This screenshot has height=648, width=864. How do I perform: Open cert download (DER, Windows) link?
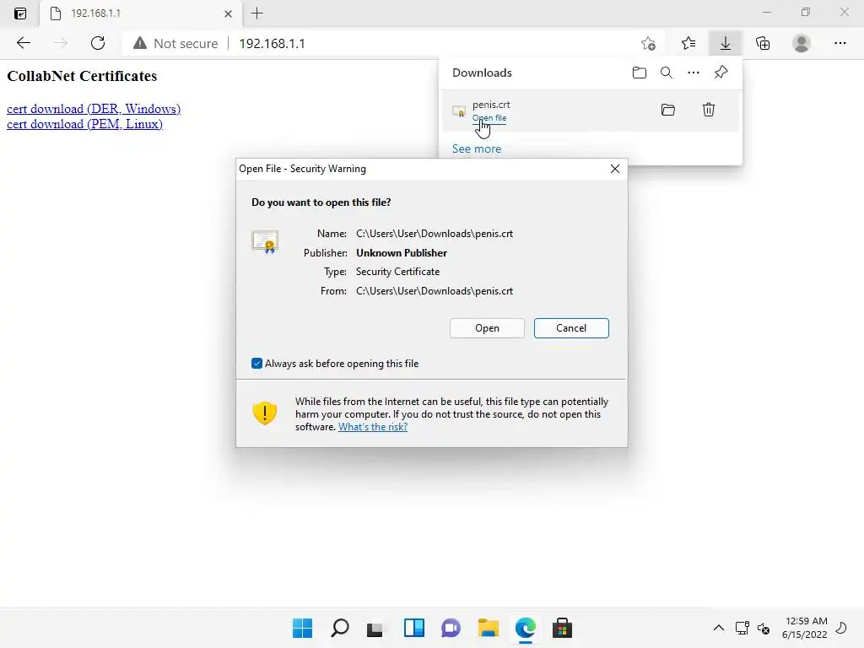[x=94, y=109]
